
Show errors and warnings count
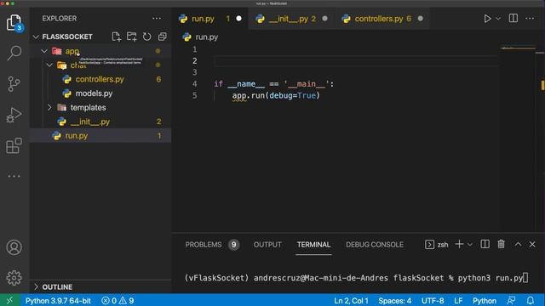click(118, 300)
